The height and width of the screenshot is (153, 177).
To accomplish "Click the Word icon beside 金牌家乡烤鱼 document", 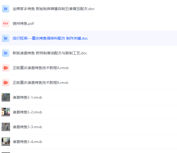I will (x=6, y=9).
